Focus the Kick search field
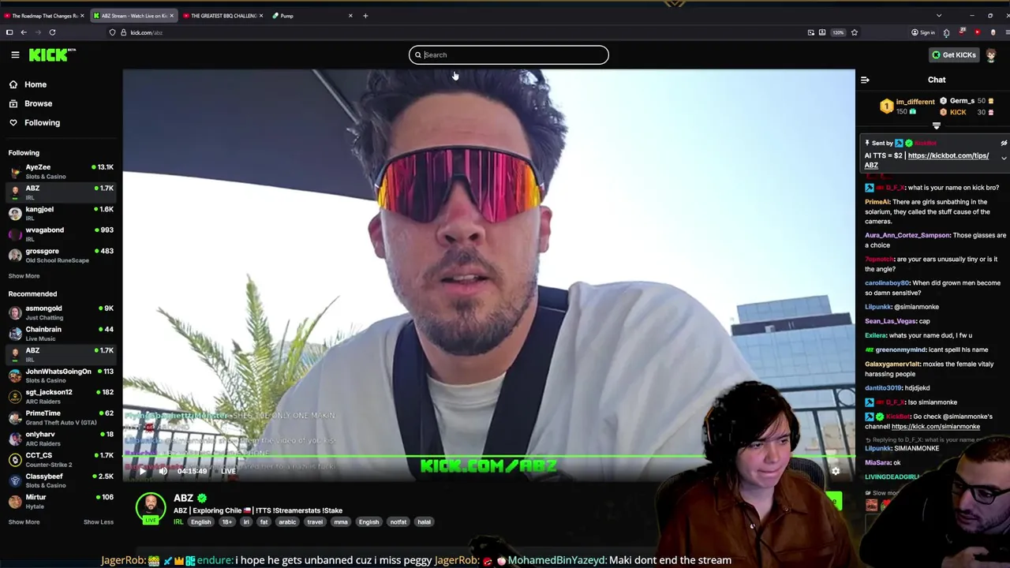The width and height of the screenshot is (1010, 568). pos(509,54)
